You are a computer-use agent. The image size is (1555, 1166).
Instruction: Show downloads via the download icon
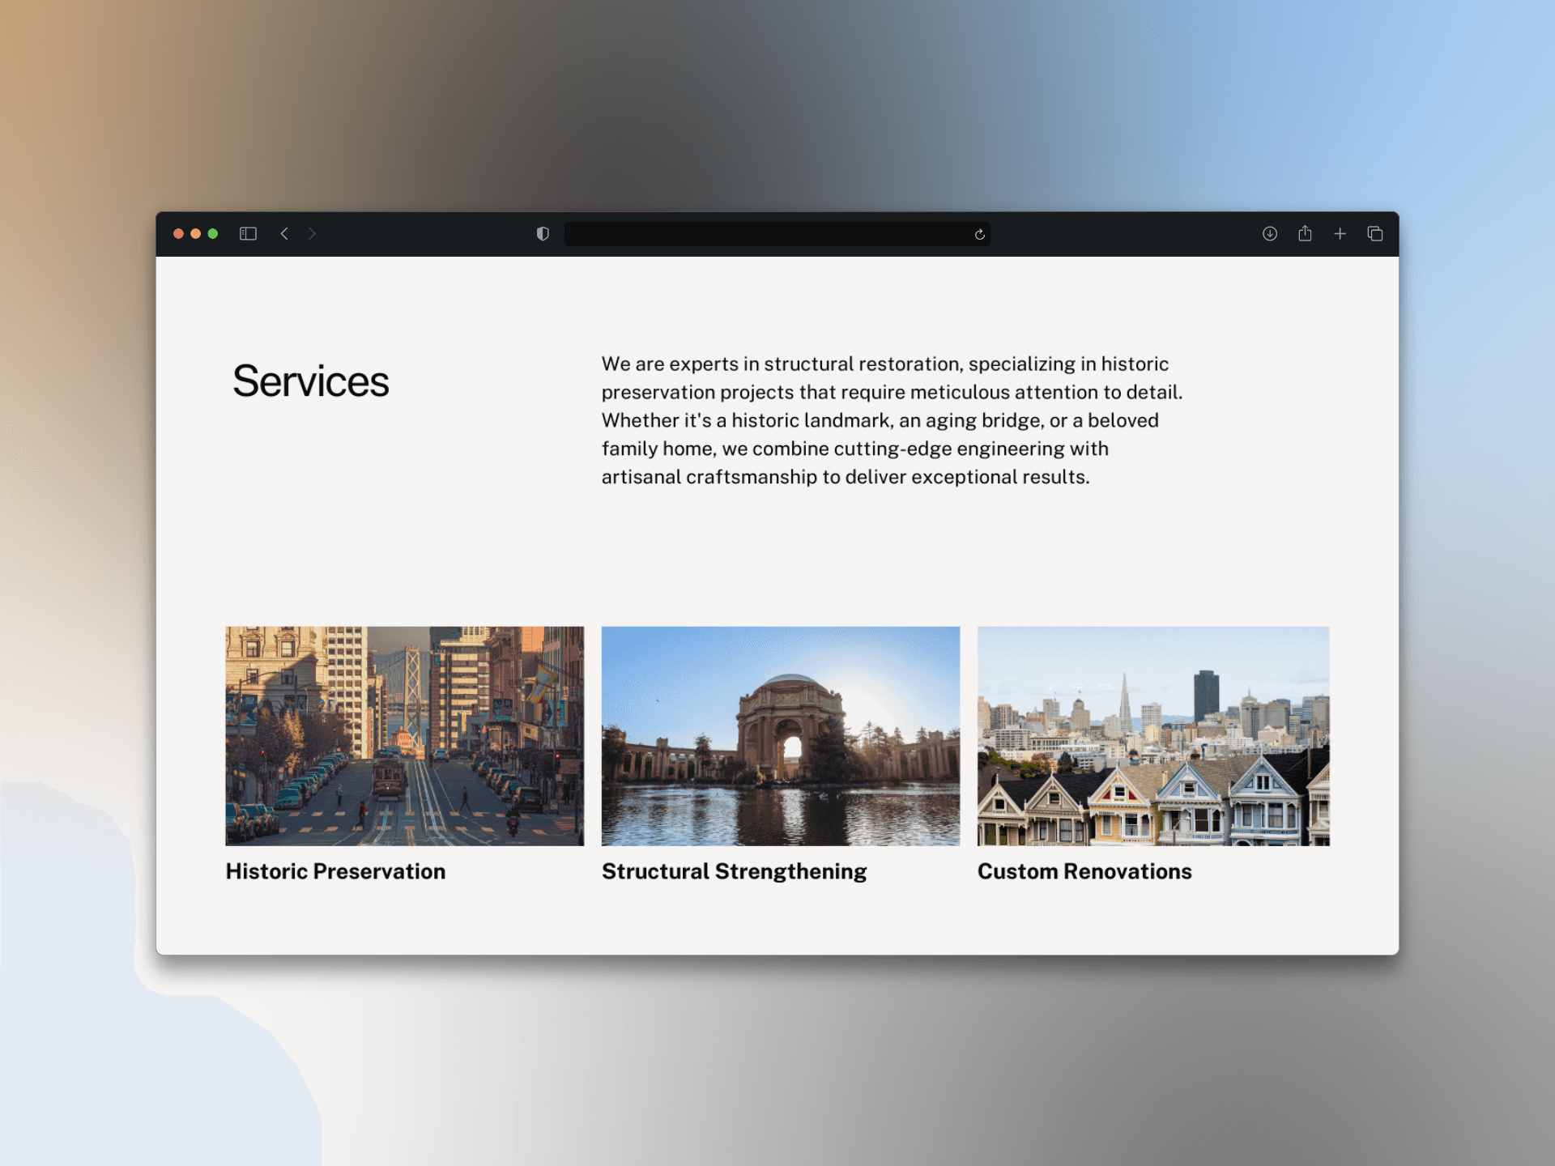point(1269,234)
